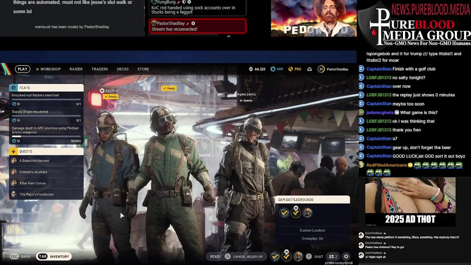Image resolution: width=471 pixels, height=265 pixels.
Task: Toggle the Crossplay: On setting
Action: pos(312,239)
